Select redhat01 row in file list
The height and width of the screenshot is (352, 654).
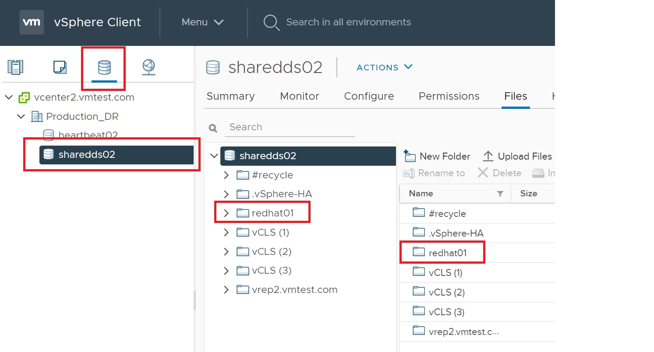[x=477, y=253]
